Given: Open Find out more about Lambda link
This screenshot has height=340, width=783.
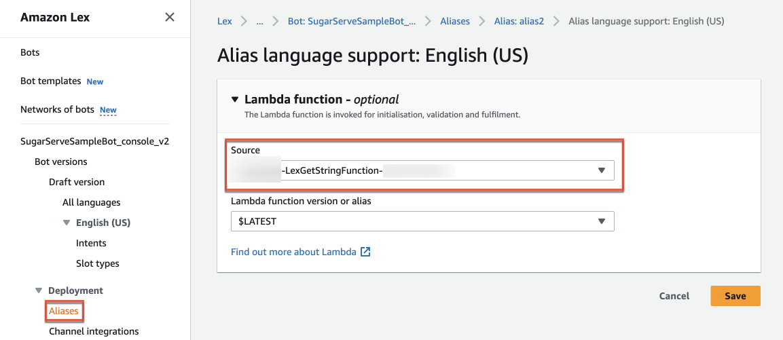Looking at the screenshot, I should point(293,252).
